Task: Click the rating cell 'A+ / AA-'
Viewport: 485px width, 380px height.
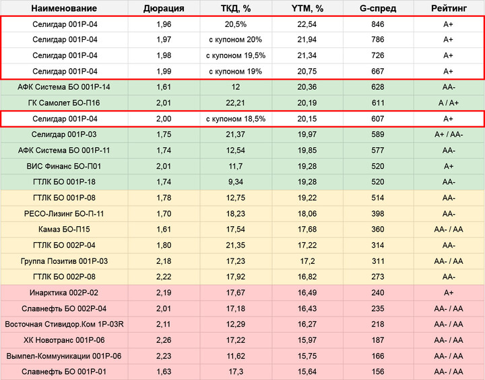Action: 449,134
